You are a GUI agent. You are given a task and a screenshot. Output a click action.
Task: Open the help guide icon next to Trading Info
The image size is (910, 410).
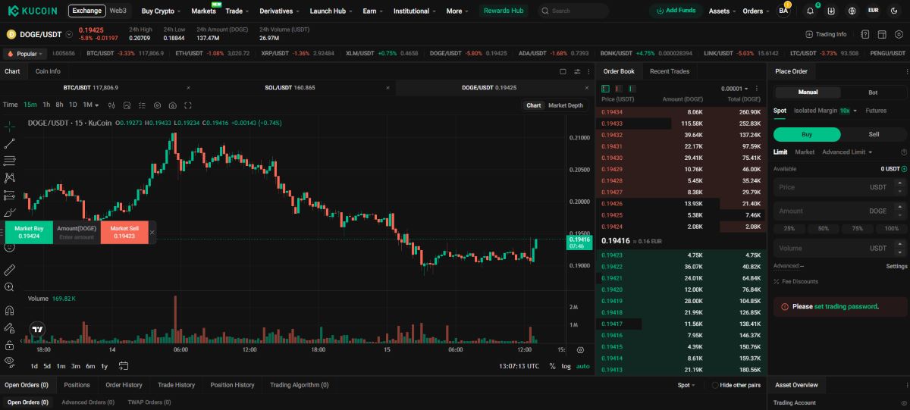coord(864,34)
